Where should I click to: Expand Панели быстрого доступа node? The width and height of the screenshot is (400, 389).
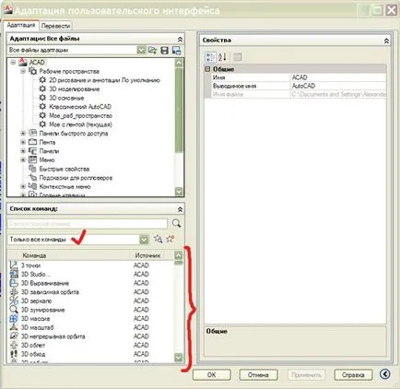23,134
